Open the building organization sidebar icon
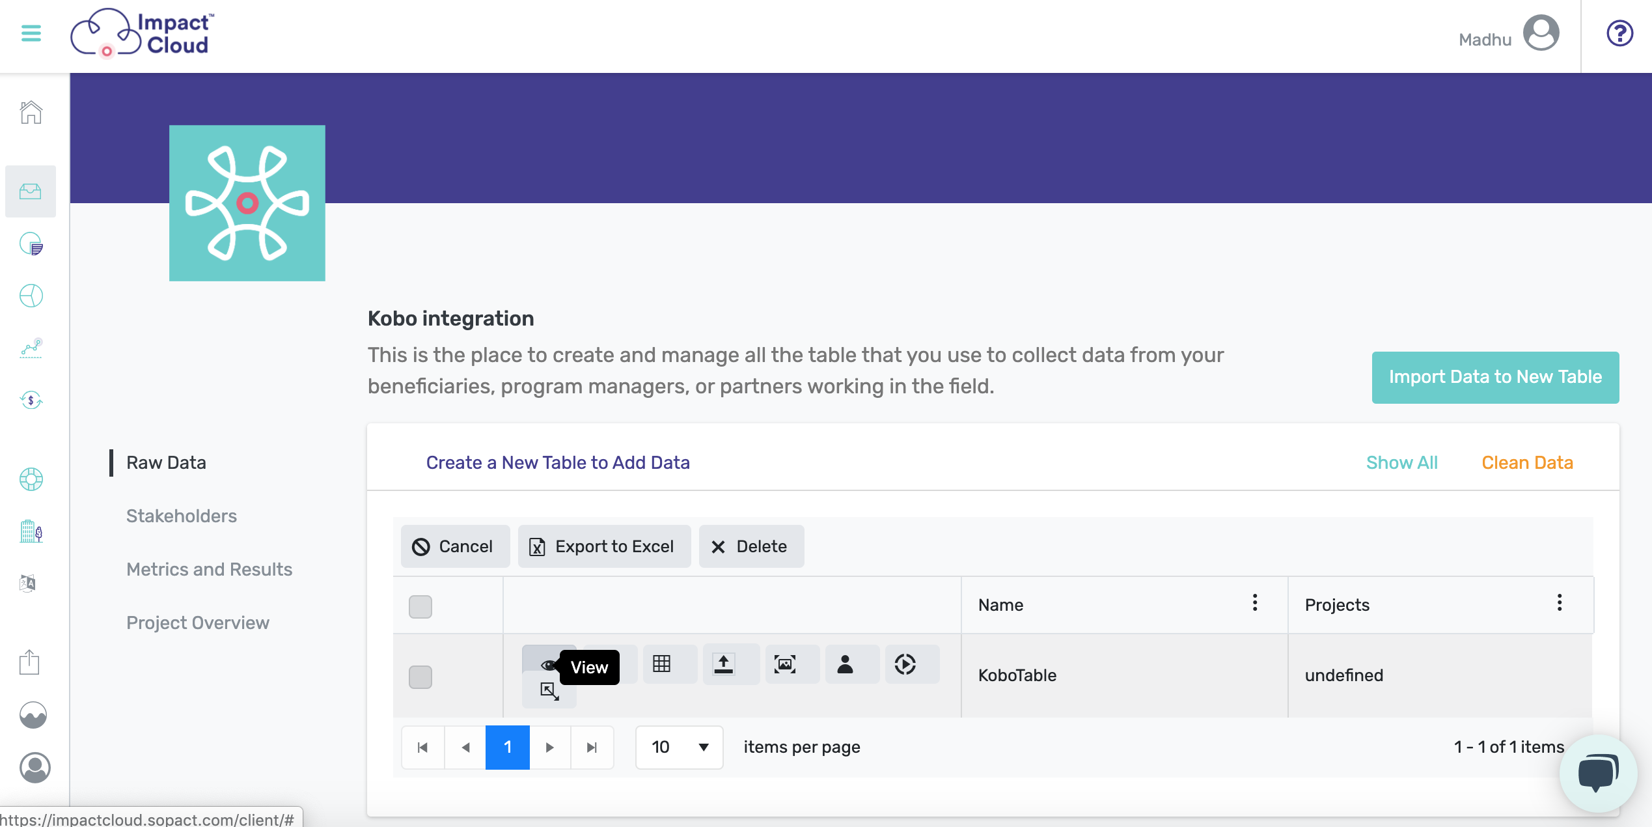1652x827 pixels. 31,531
